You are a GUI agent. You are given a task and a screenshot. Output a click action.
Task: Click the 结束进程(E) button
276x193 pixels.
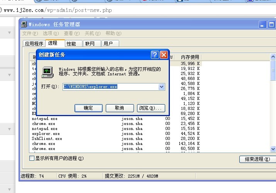[x=257, y=159]
